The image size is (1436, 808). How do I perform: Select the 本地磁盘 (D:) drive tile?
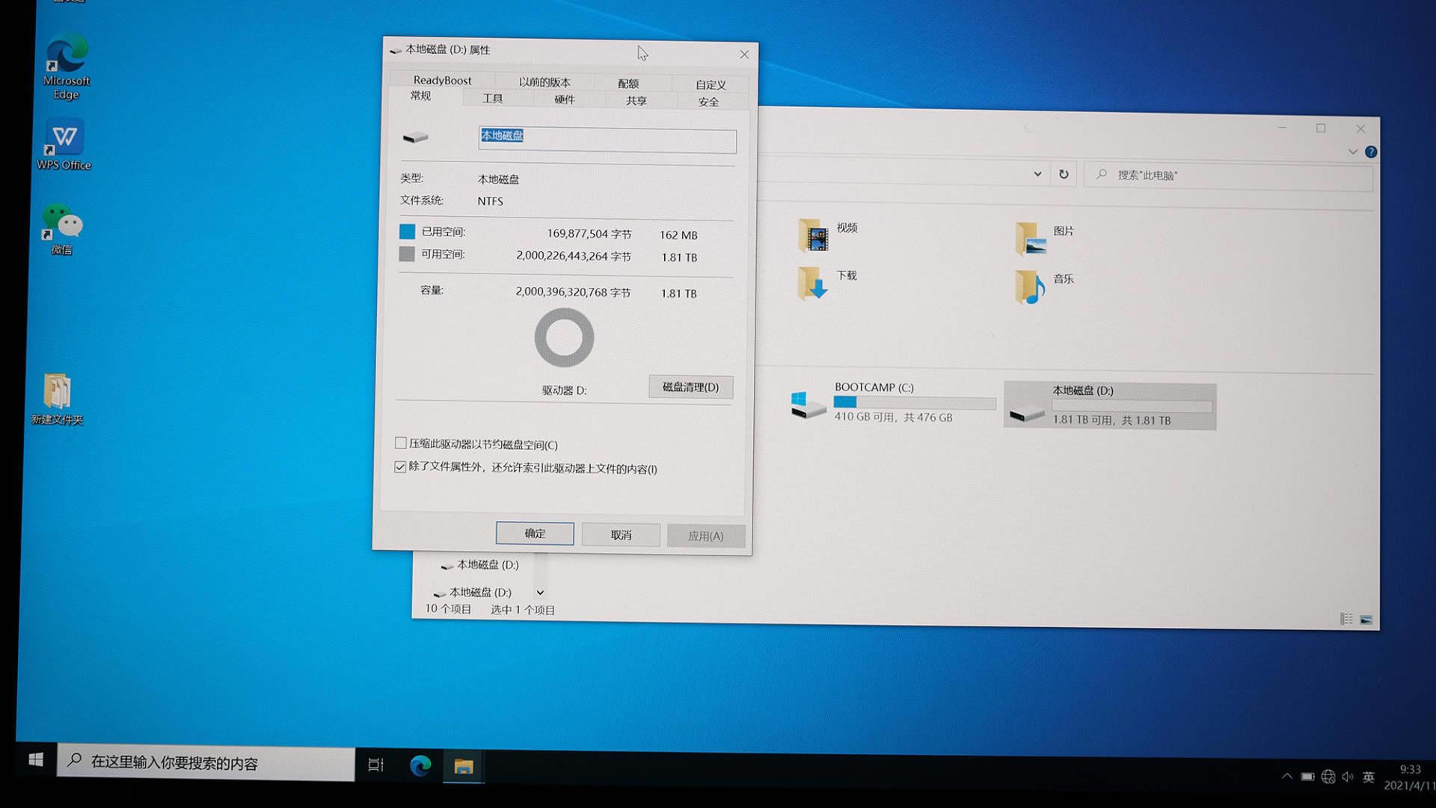pos(1110,406)
